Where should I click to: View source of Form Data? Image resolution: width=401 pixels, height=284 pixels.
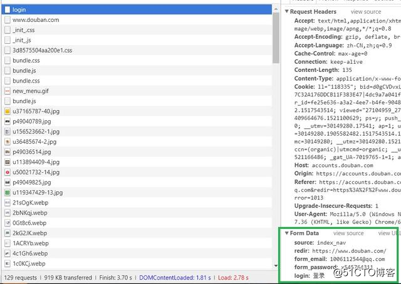348,233
